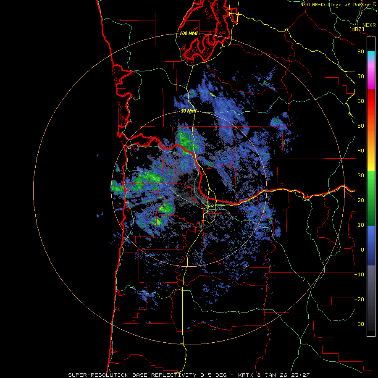
Task: Click the 20 value on the dBZ scale
Action: (361, 200)
